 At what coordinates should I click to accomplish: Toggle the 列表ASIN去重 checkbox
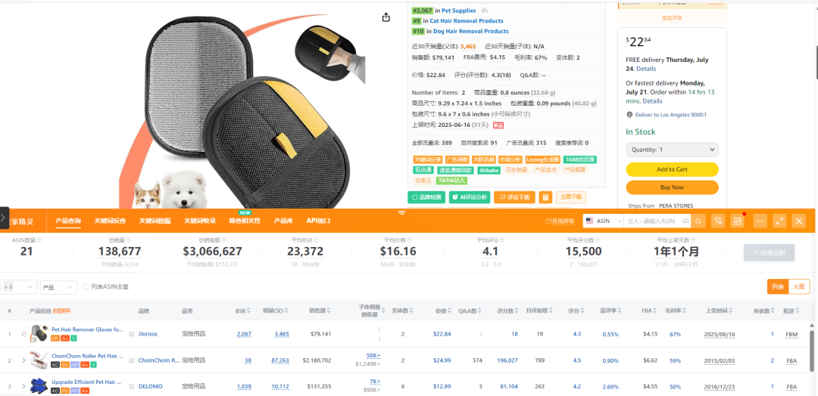pos(86,286)
